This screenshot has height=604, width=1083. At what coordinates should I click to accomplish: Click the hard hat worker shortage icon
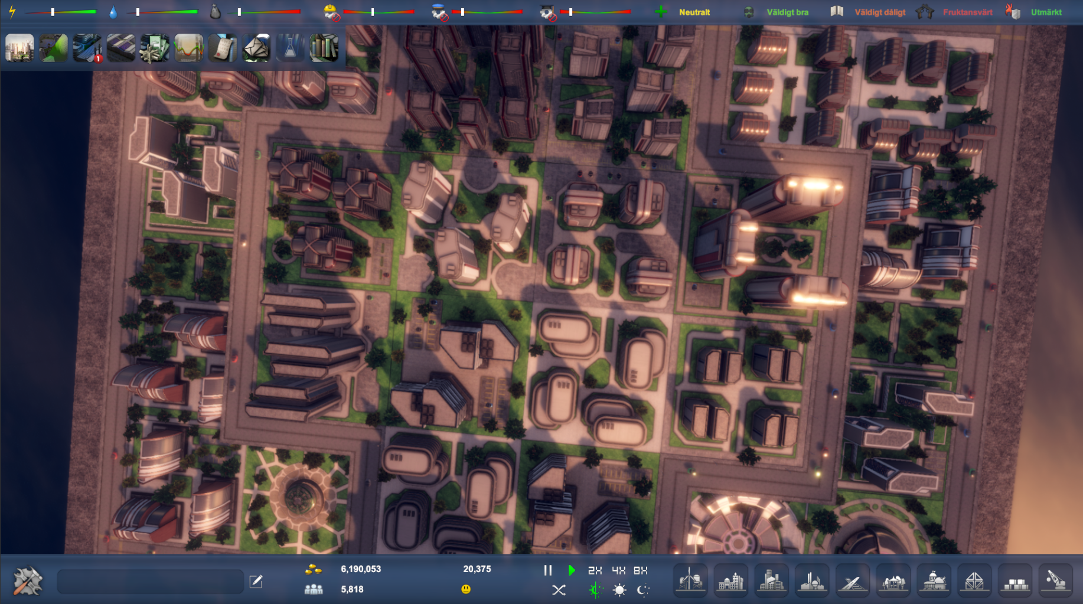tap(331, 12)
